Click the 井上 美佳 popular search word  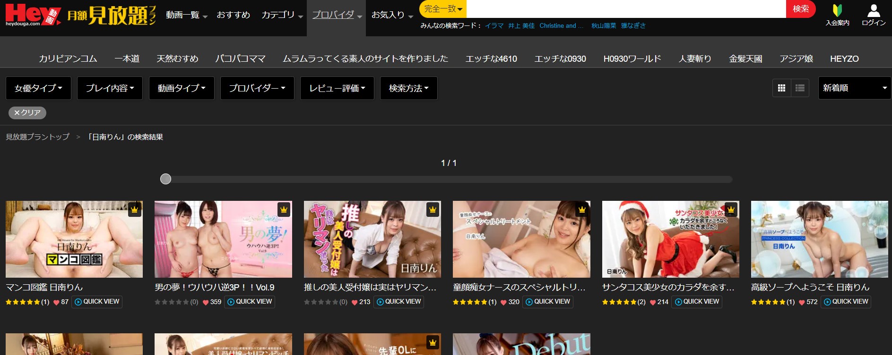(521, 26)
